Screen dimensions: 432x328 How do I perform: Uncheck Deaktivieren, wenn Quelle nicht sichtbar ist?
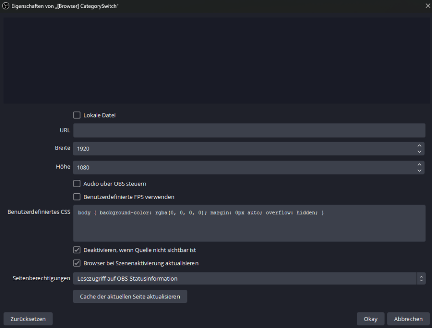pos(77,250)
